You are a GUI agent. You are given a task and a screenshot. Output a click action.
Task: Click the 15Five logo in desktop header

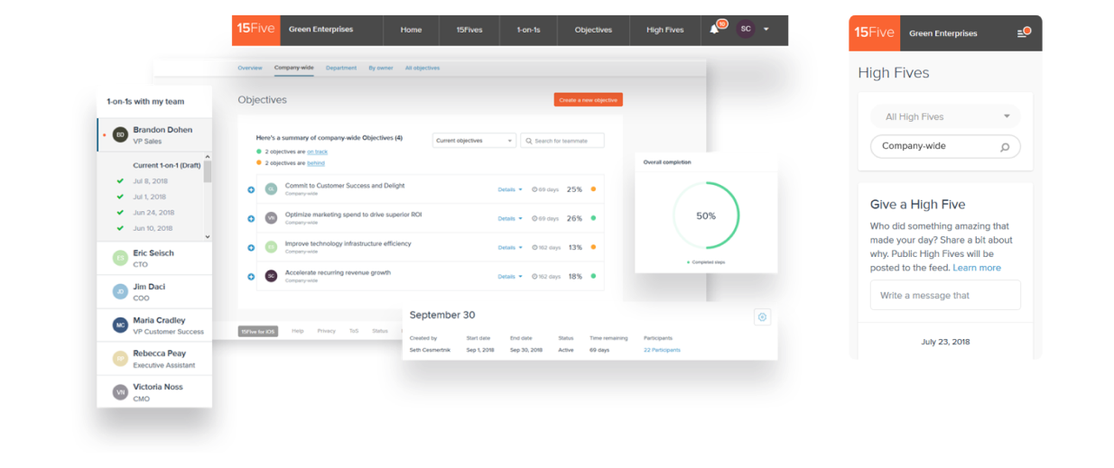coord(255,30)
